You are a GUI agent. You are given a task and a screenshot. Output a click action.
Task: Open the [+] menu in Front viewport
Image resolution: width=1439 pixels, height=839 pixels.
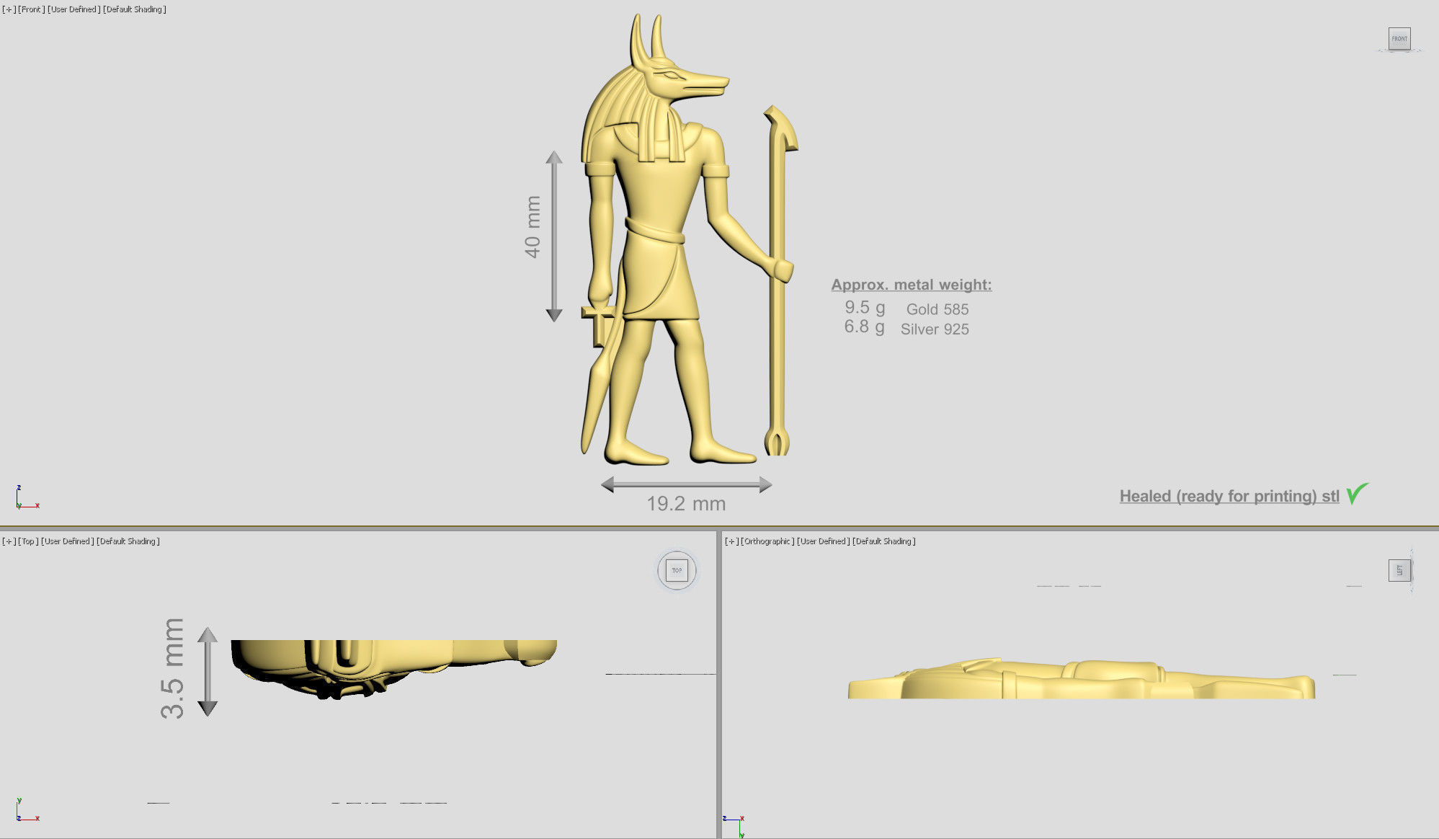click(x=9, y=9)
